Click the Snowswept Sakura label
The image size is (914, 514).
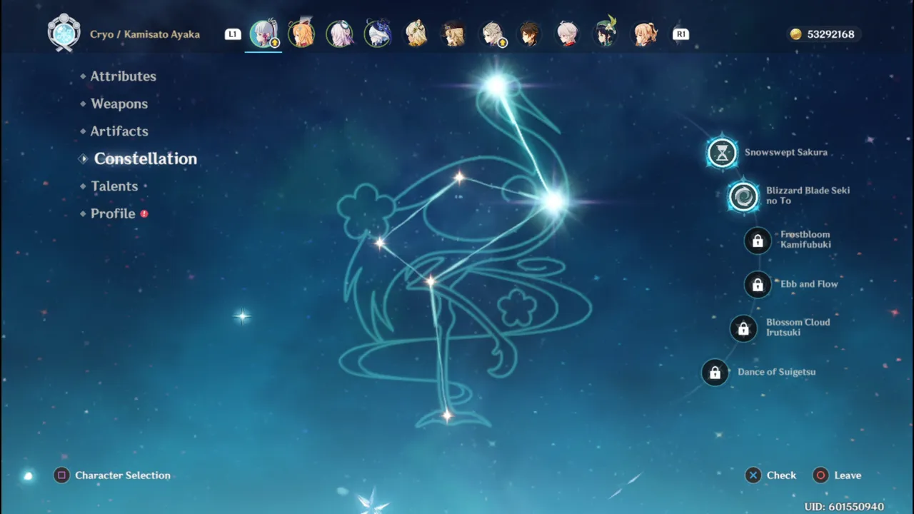tap(785, 152)
